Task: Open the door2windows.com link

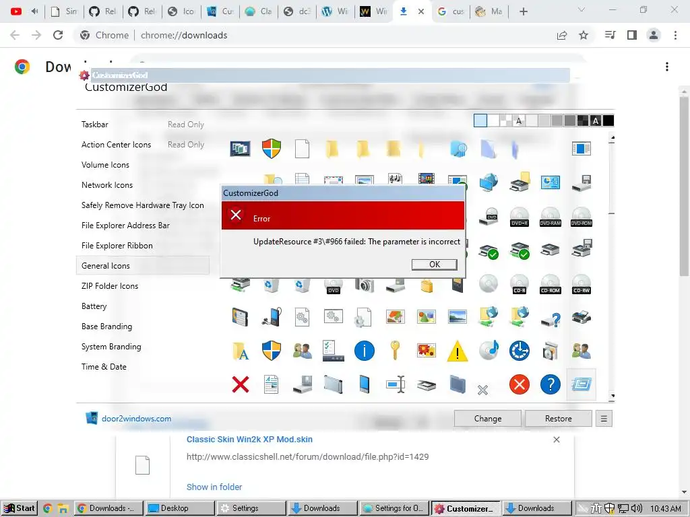Action: (136, 419)
